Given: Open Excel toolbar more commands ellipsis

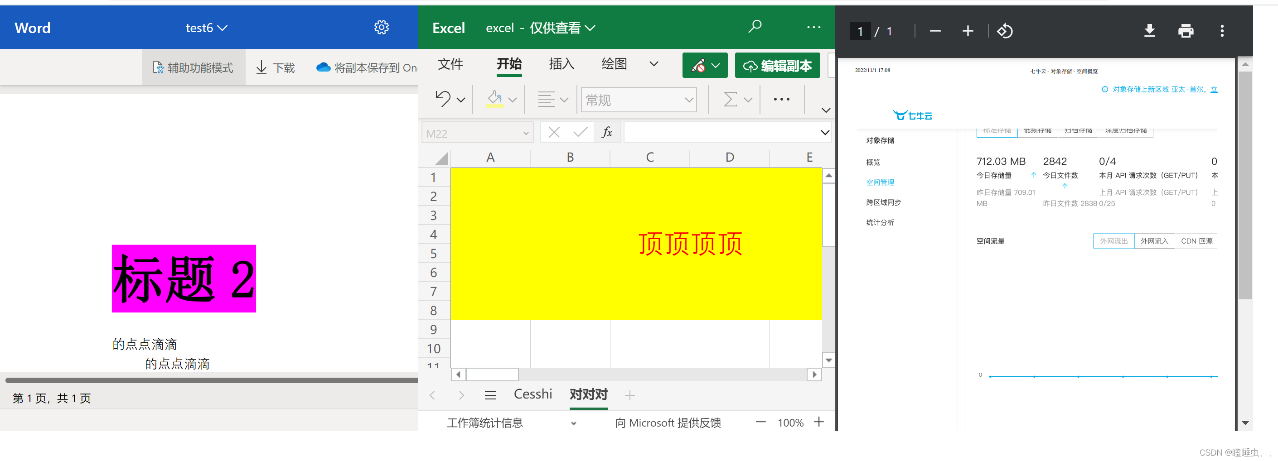Looking at the screenshot, I should click(x=781, y=99).
